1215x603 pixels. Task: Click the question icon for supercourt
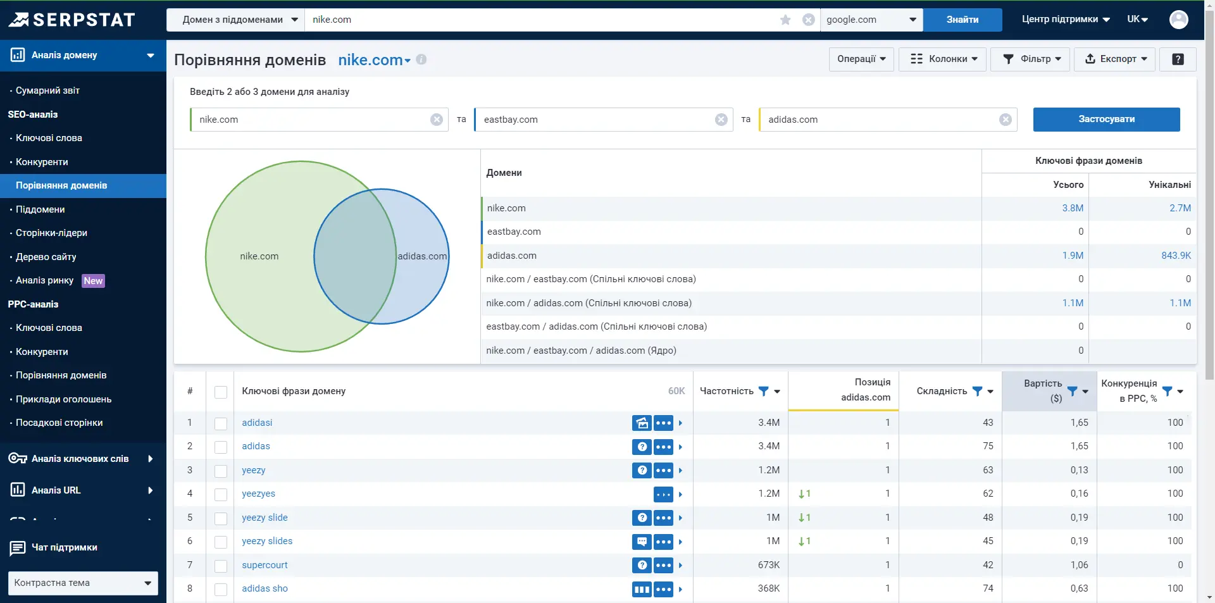tap(642, 565)
